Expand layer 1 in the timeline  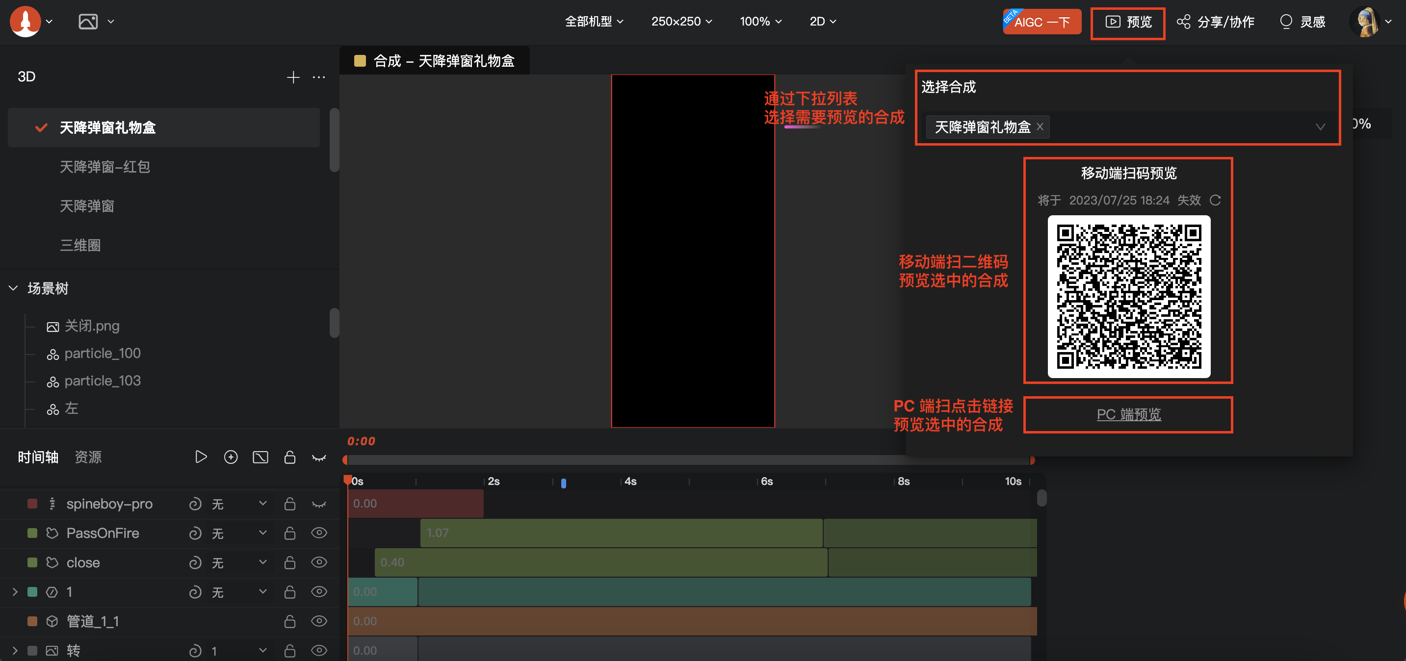click(x=15, y=592)
